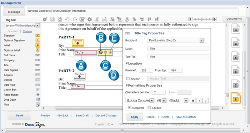Open the English (US) language selector
Viewport: 250px width, 133px height.
pyautogui.click(x=104, y=124)
